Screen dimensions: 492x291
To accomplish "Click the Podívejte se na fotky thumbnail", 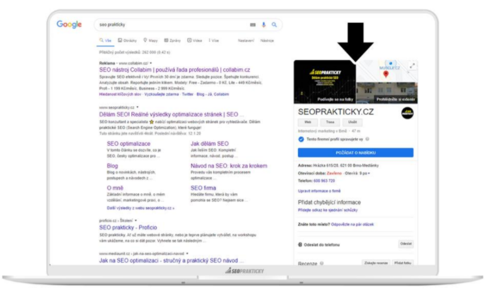I will (x=325, y=82).
